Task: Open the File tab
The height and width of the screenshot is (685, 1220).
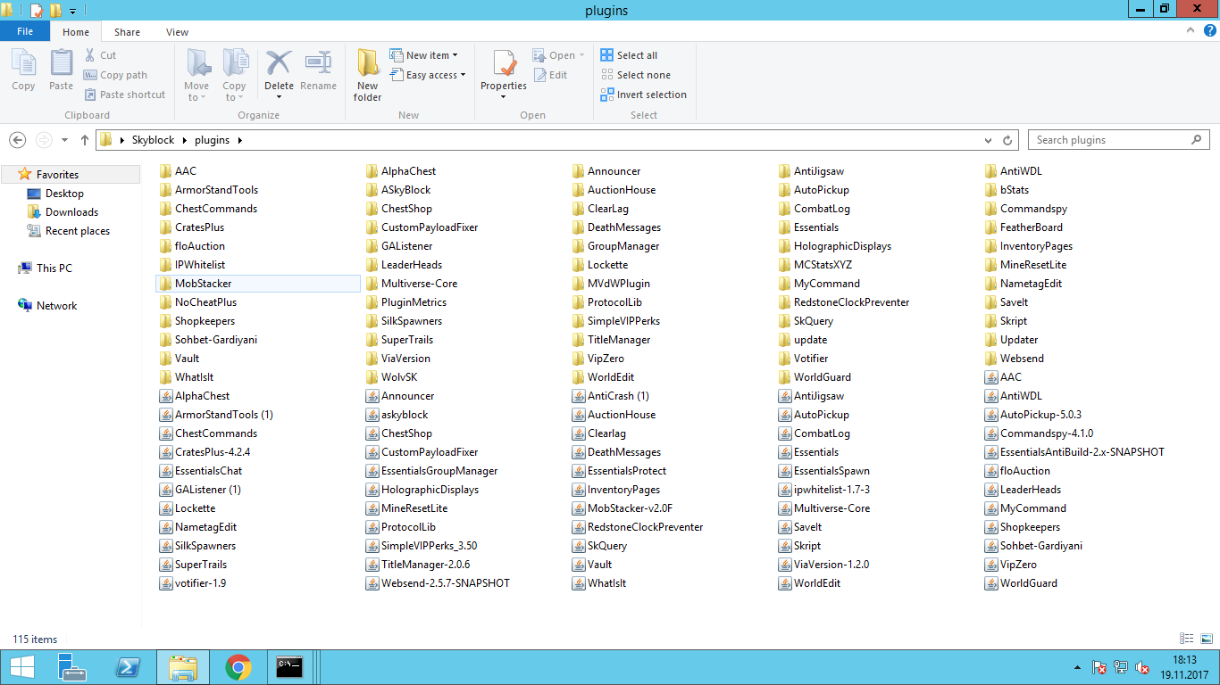Action: (x=25, y=31)
